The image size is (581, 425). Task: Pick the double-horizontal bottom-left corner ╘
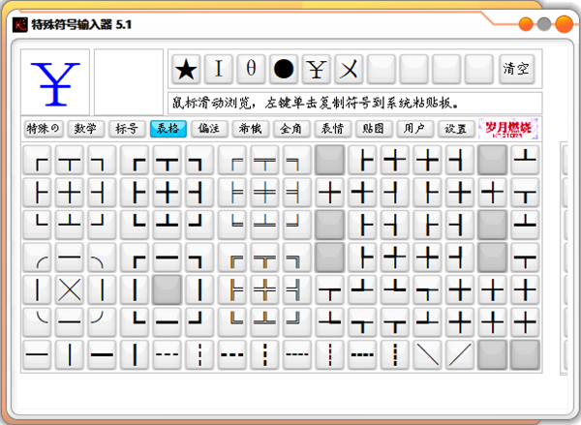tap(232, 225)
